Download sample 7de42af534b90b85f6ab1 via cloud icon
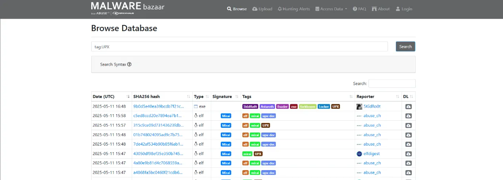Viewport: 503px width, 180px height. click(x=408, y=144)
